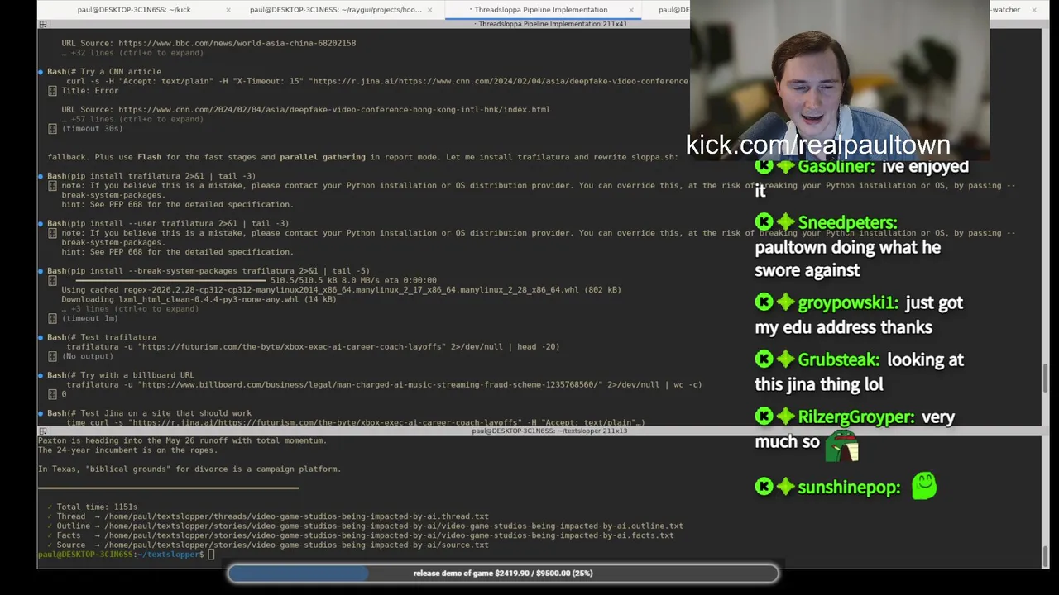The width and height of the screenshot is (1059, 595).
Task: Click the facts.txt file path
Action: [x=389, y=535]
